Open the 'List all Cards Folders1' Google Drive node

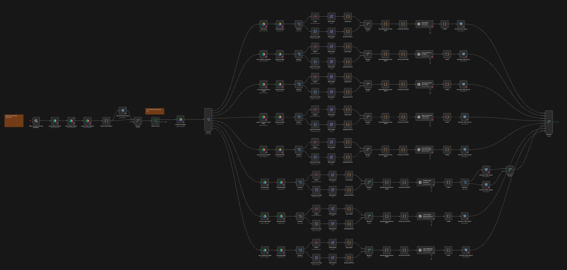87,121
